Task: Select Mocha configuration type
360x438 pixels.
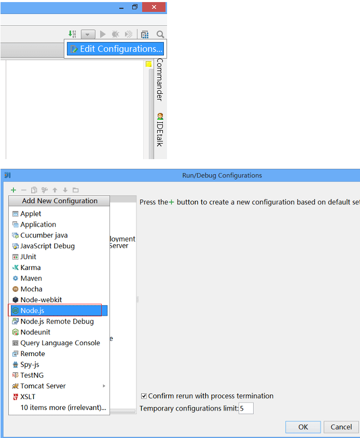Action: [59, 289]
